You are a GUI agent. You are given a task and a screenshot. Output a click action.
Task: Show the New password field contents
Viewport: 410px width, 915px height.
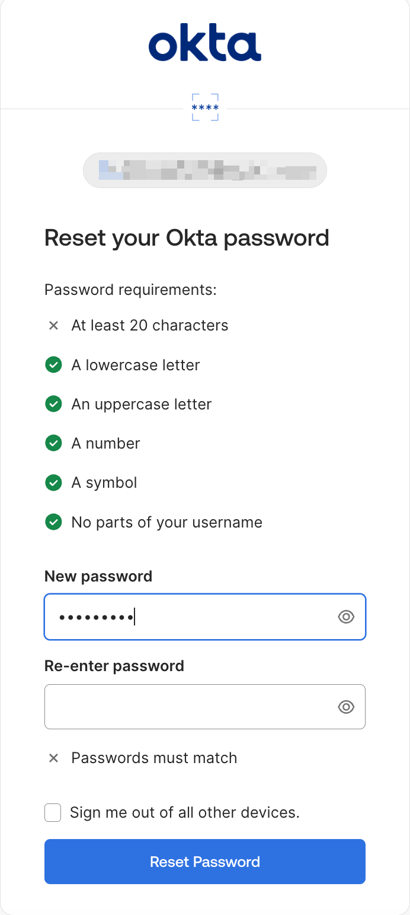pyautogui.click(x=346, y=617)
